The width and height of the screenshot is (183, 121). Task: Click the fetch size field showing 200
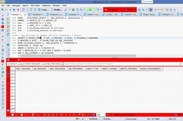click(101, 115)
